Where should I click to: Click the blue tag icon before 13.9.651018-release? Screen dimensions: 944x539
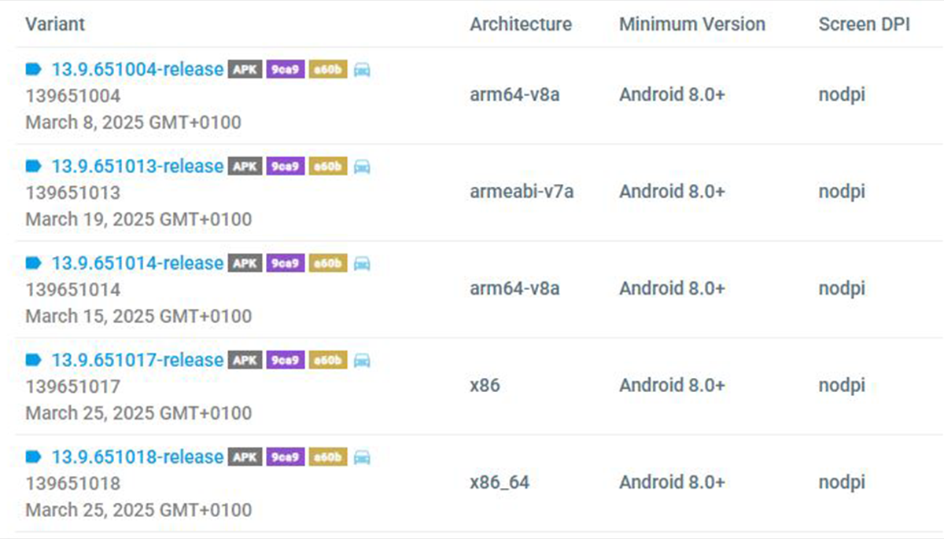pyautogui.click(x=33, y=457)
